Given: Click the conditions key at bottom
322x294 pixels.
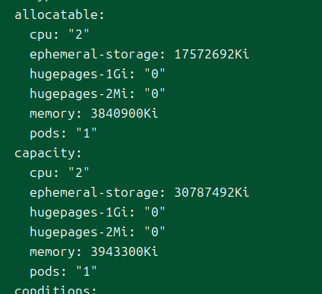Looking at the screenshot, I should [55, 289].
